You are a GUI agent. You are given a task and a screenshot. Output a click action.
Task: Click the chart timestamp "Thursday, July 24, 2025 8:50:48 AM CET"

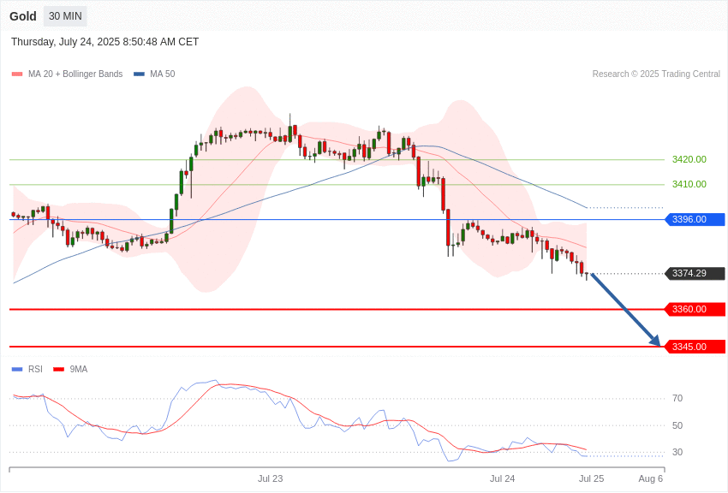[x=105, y=42]
